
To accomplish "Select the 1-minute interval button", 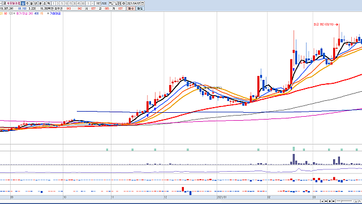I will [53, 3].
